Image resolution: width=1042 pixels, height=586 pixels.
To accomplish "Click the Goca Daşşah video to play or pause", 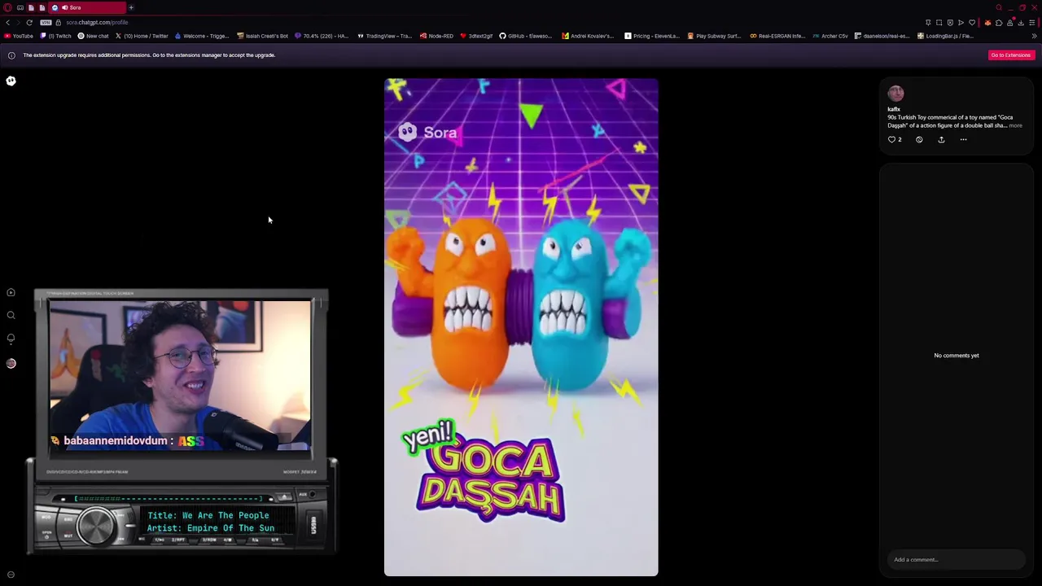I will click(x=521, y=327).
